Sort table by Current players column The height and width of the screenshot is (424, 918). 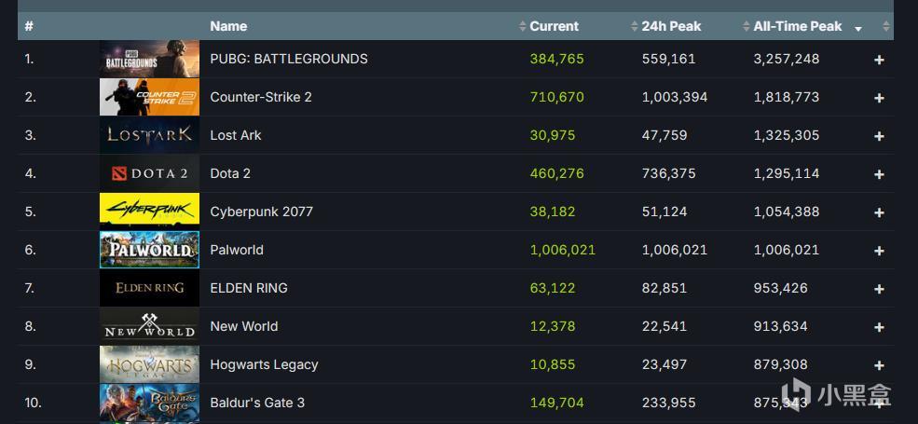pyautogui.click(x=554, y=26)
